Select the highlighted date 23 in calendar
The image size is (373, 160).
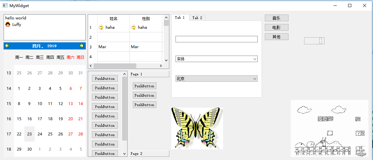(x=29, y=134)
